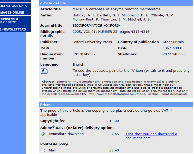This screenshot has height=154, width=194.
Task: Click the unique item number RN178142367
Action: [x=84, y=54]
